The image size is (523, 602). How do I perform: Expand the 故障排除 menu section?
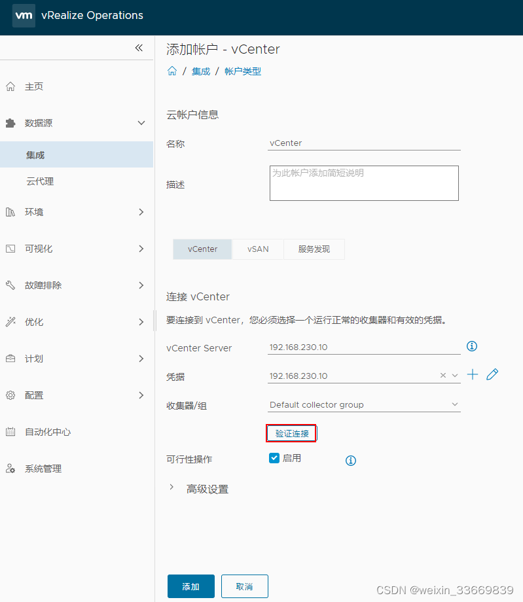pos(141,285)
